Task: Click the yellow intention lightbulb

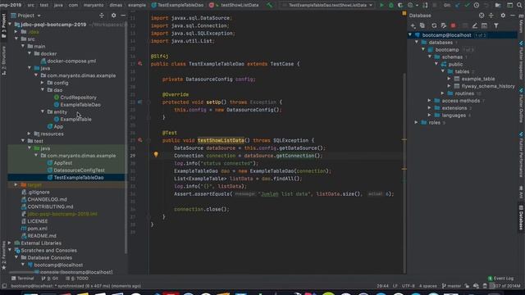Action: coord(156,155)
